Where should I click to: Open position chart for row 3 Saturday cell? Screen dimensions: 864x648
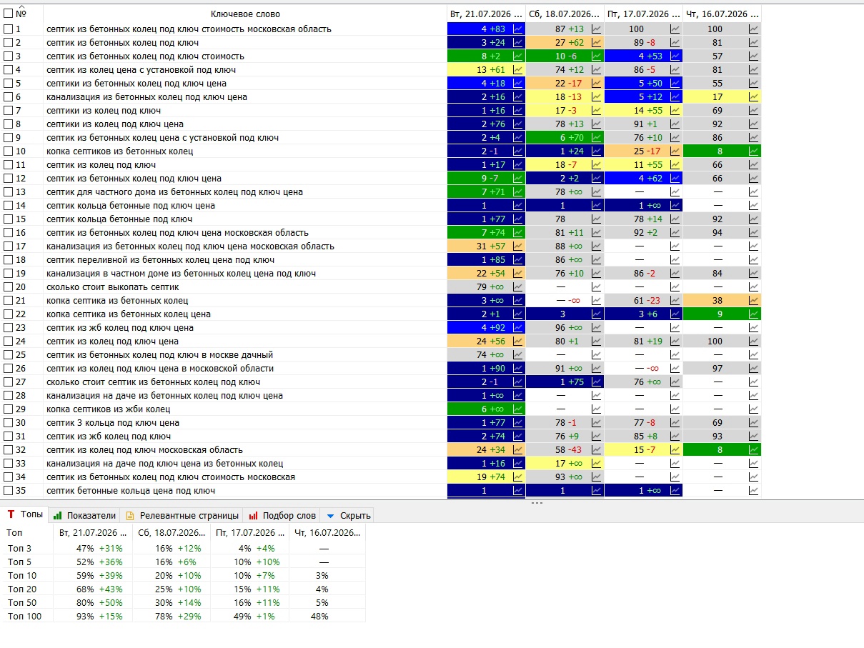pos(597,56)
